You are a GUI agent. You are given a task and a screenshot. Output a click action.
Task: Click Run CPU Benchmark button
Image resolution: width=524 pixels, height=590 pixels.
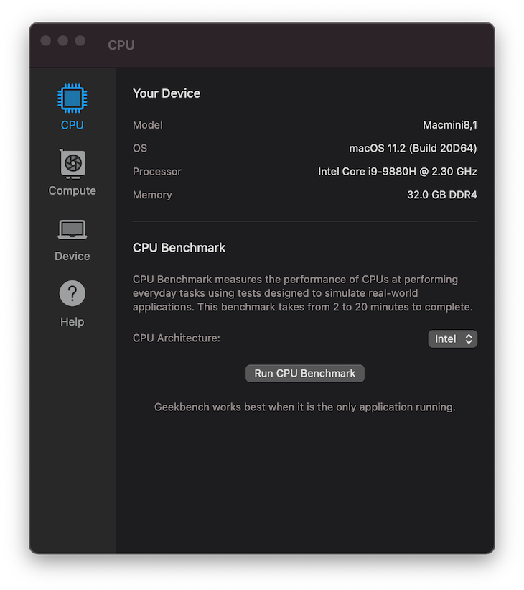pos(305,373)
